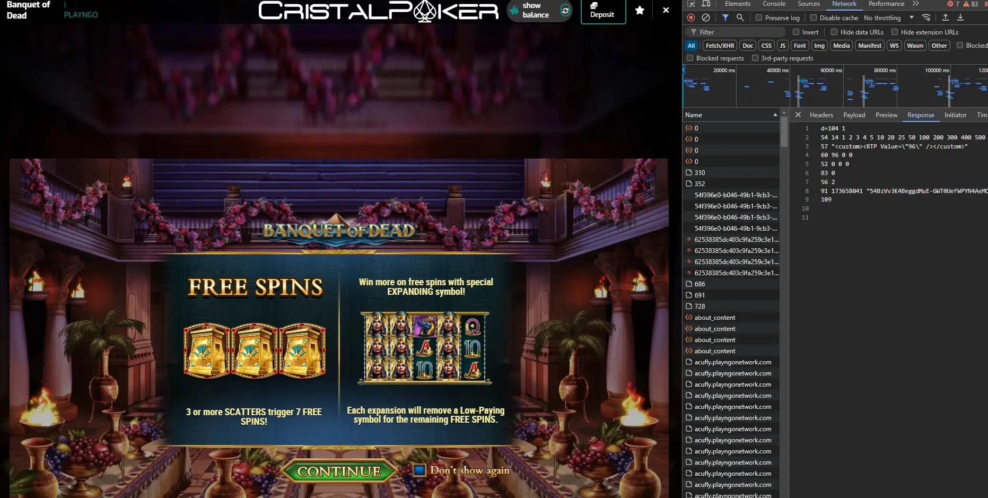Click the coins icon on Deposit

594,5
